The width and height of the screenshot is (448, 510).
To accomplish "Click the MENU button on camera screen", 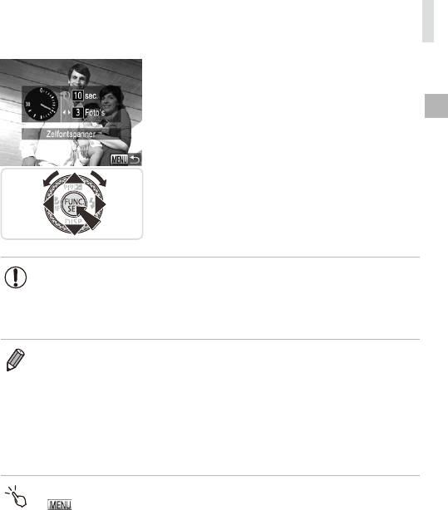I will tap(119, 159).
